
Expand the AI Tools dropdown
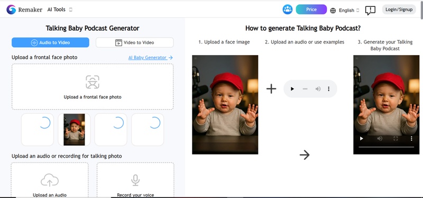pyautogui.click(x=60, y=10)
